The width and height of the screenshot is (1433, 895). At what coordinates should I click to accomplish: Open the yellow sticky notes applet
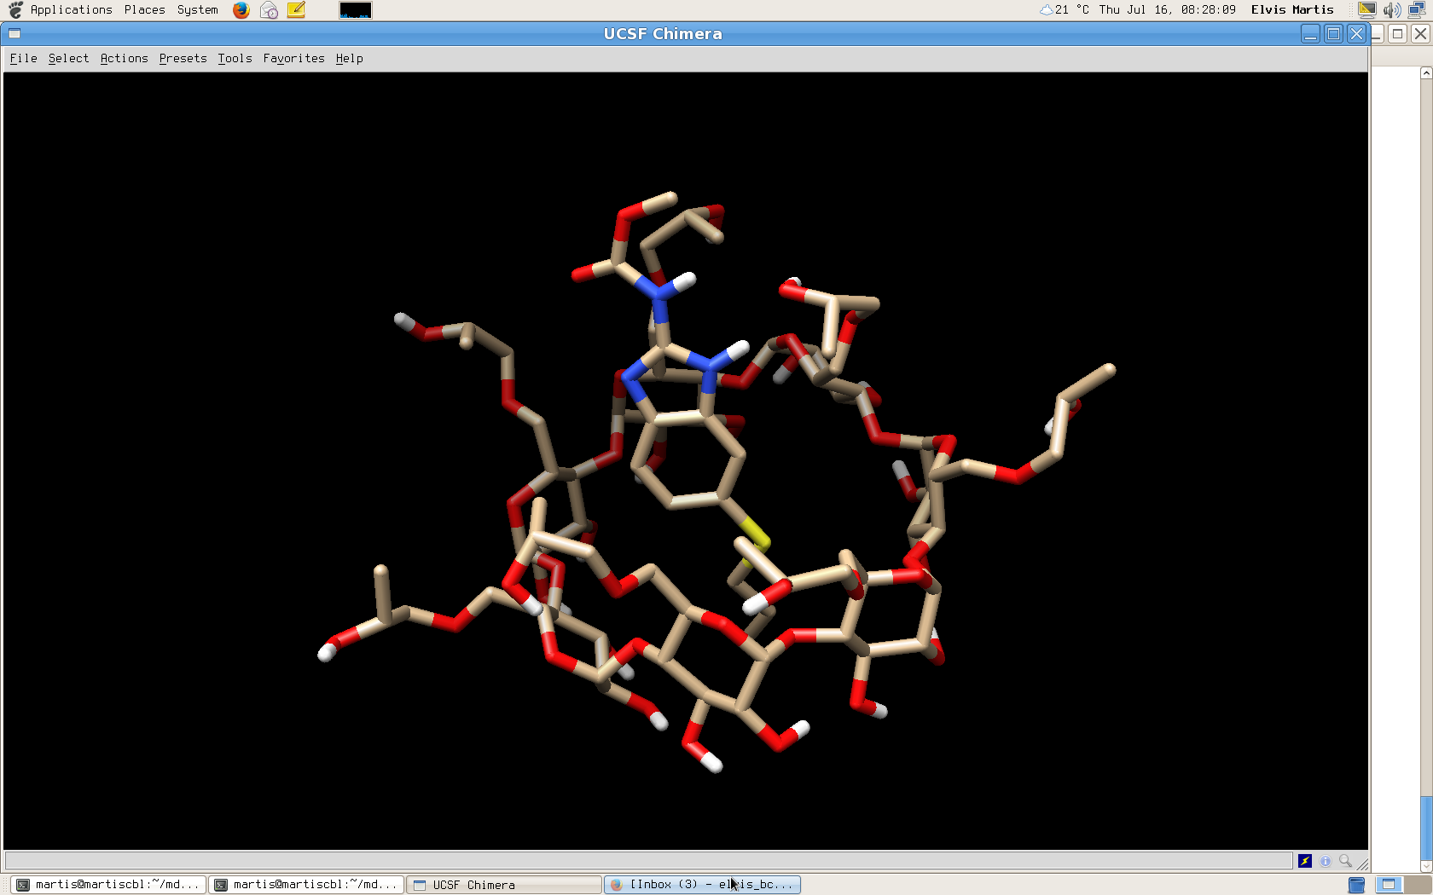point(296,10)
